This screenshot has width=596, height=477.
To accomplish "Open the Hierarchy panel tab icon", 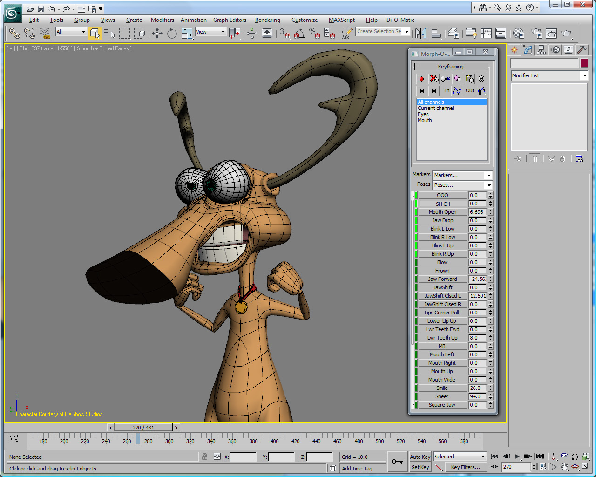I will point(541,50).
